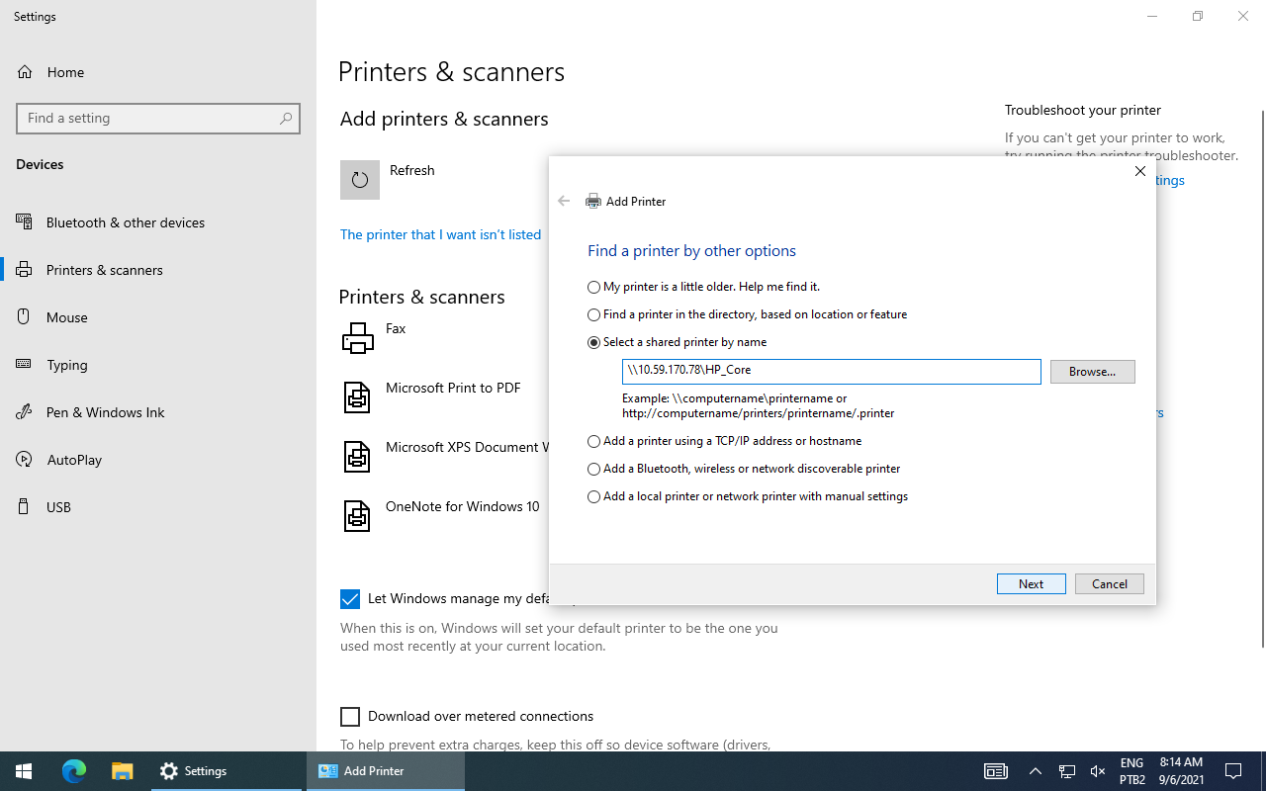The image size is (1266, 791).
Task: Choose 'Select a shared printer by name'
Action: click(593, 342)
